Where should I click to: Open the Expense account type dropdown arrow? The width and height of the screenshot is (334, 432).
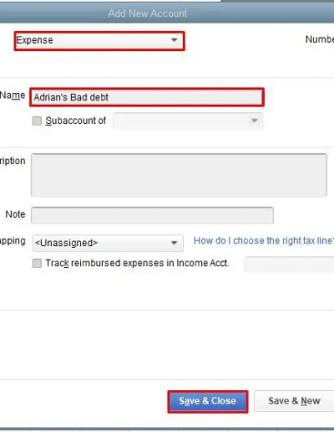coord(175,40)
